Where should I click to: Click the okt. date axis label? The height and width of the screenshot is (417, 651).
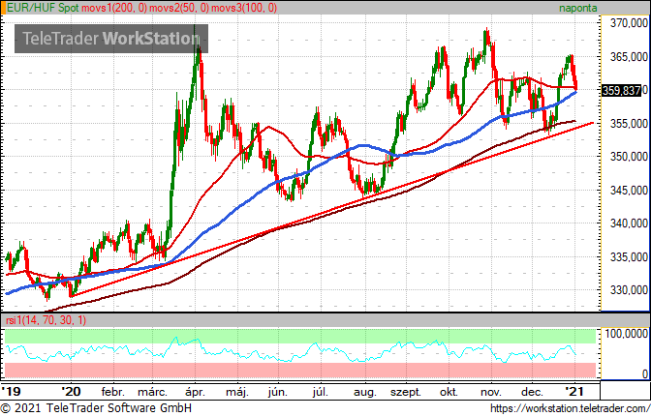pos(449,392)
